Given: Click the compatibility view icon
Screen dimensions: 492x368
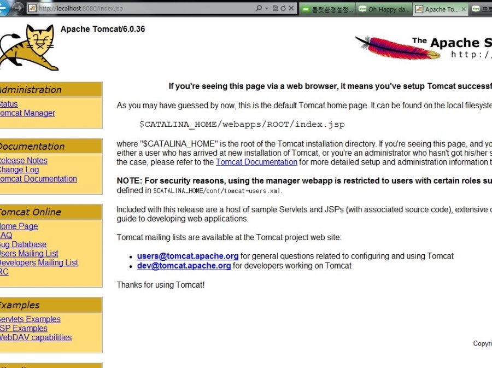Looking at the screenshot, I should point(275,8).
